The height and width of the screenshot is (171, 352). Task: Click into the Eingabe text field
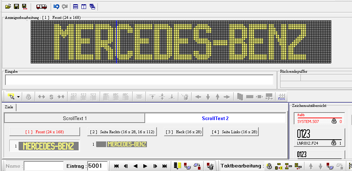click(139, 80)
